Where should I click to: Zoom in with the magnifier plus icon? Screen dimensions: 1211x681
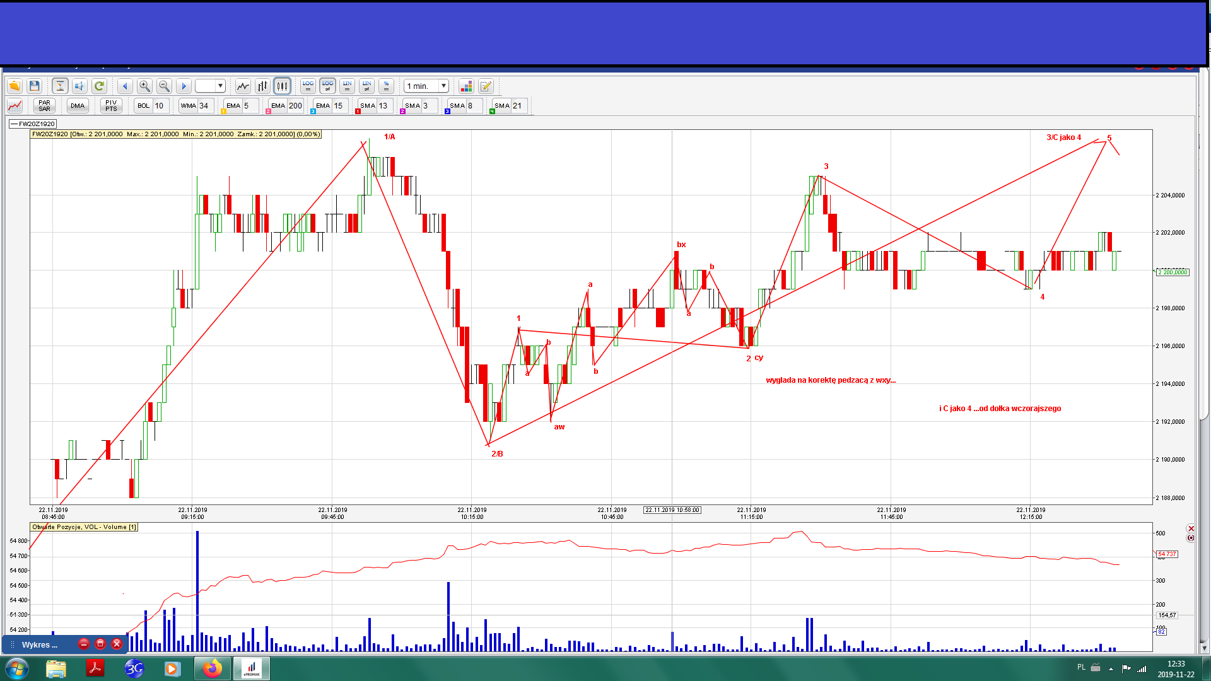point(144,86)
